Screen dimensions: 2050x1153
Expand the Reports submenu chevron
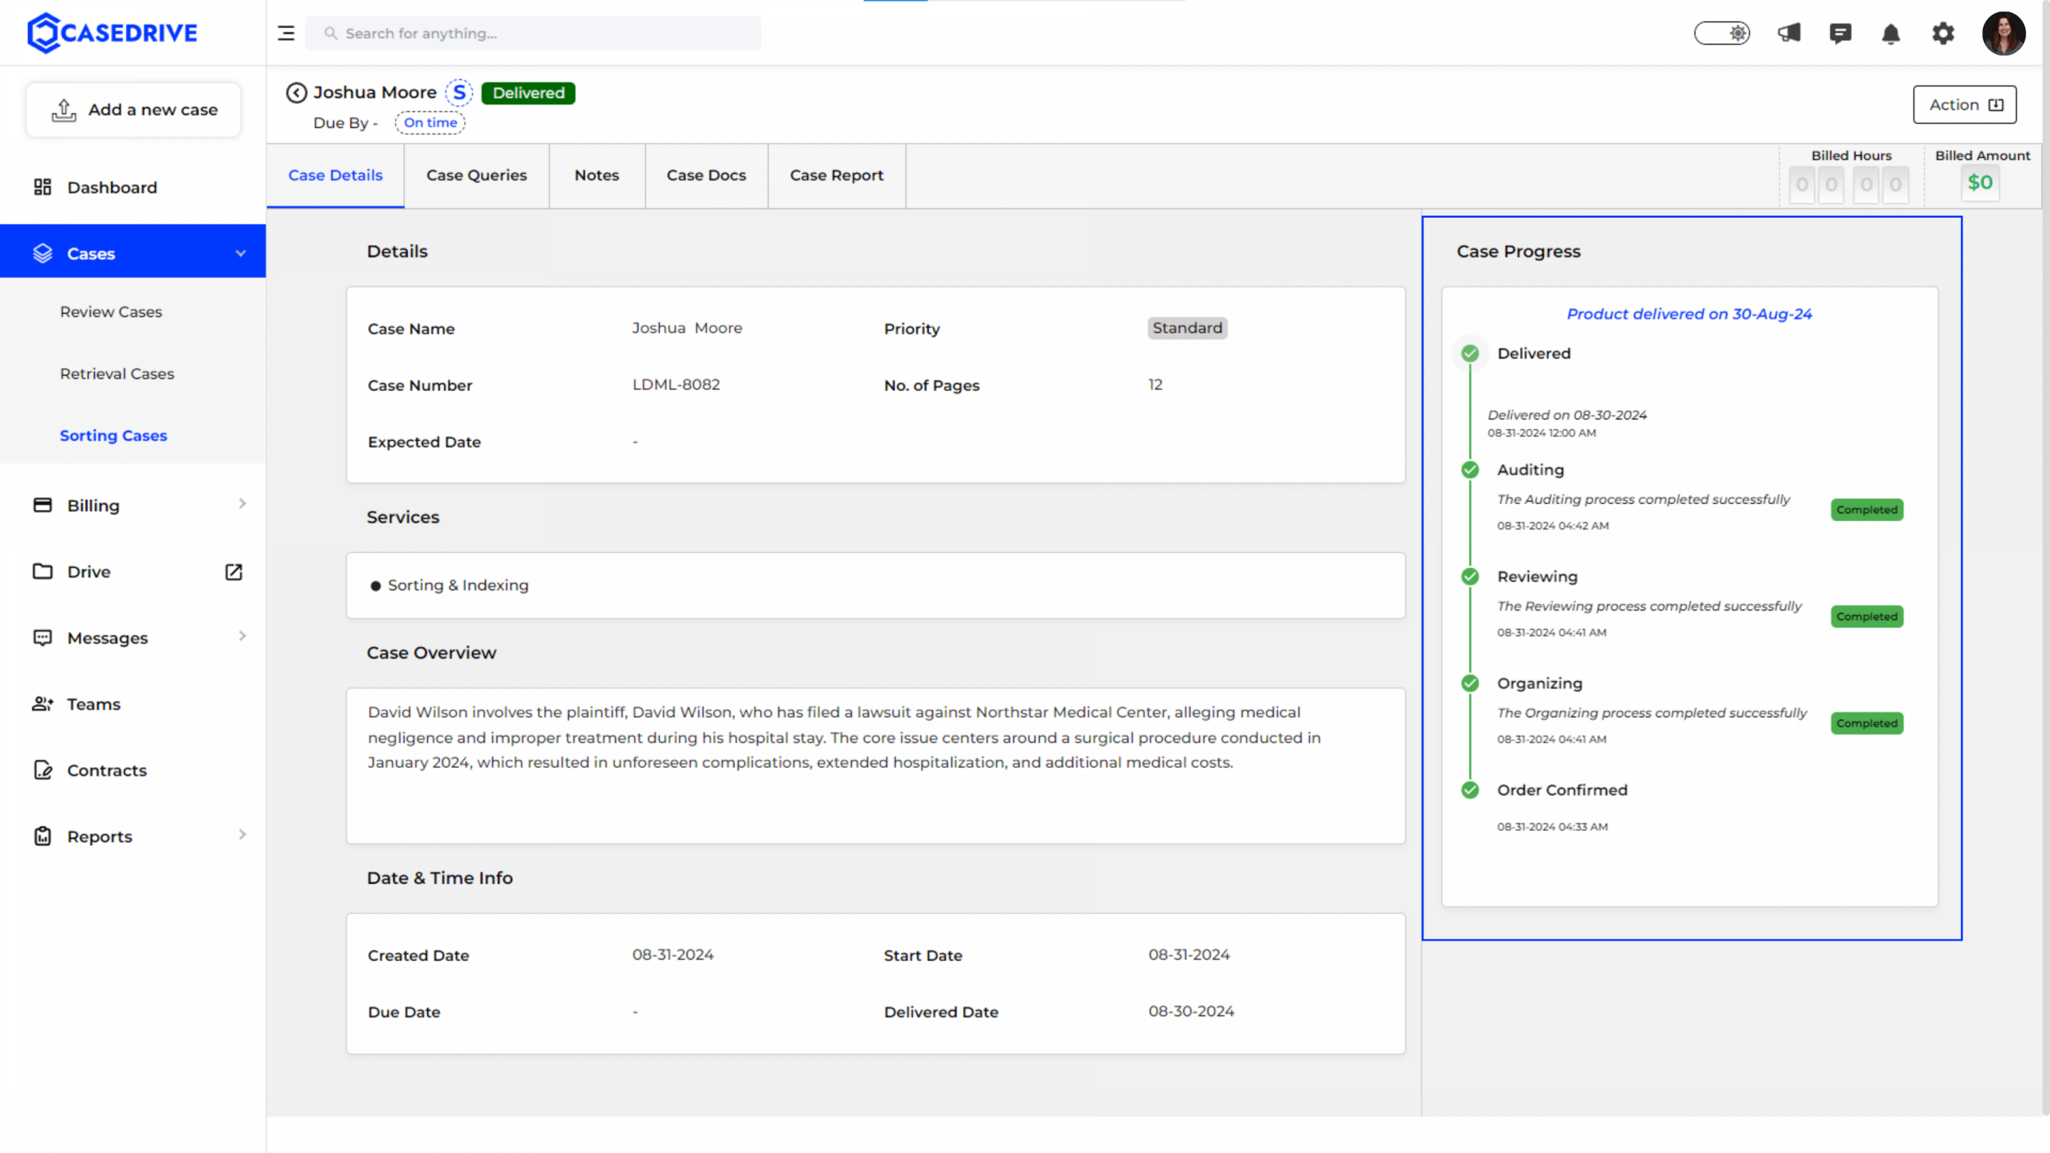(x=242, y=834)
